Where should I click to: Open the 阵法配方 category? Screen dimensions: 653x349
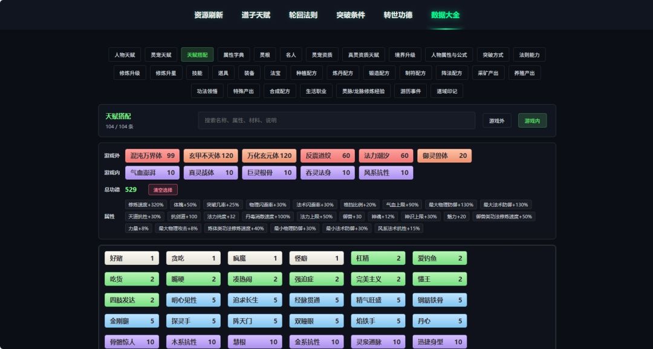click(x=452, y=73)
